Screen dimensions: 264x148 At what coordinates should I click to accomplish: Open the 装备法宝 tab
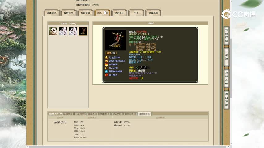[x=85, y=13]
